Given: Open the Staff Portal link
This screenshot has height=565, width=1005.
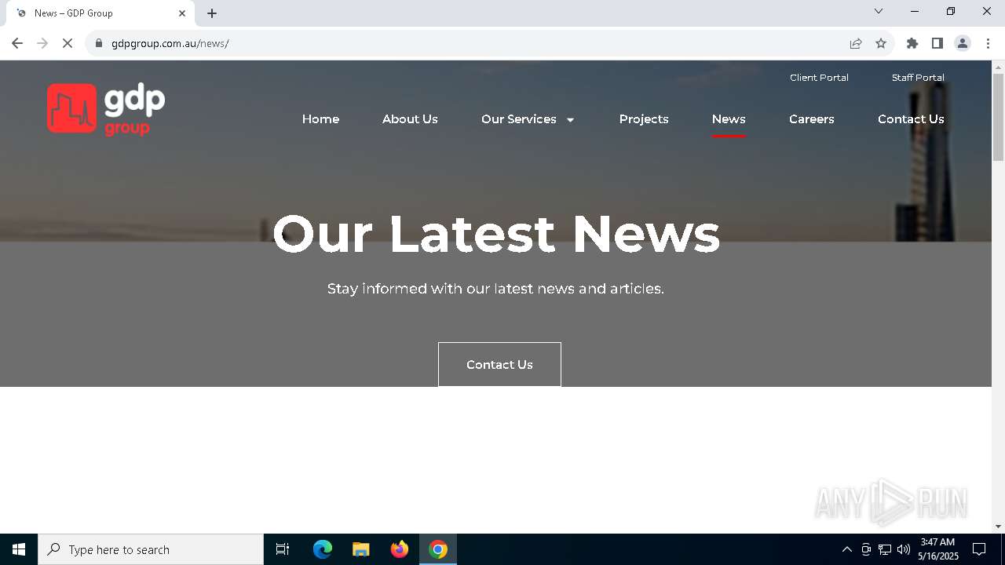Looking at the screenshot, I should (x=918, y=78).
